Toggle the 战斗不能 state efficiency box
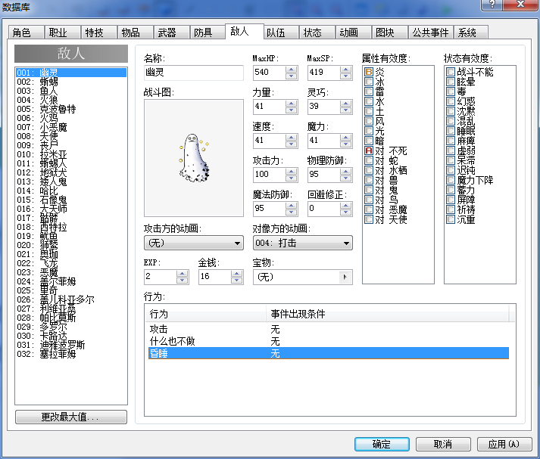This screenshot has height=459, width=540. click(x=451, y=72)
